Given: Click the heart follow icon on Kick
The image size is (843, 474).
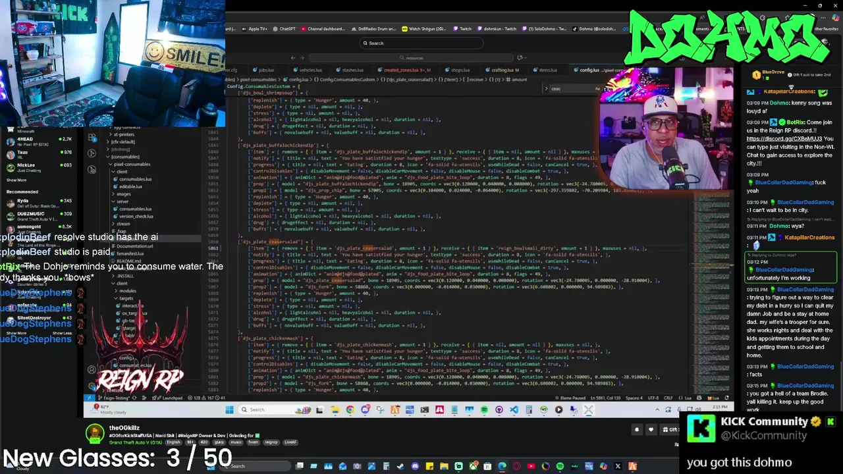Looking at the screenshot, I should (651, 429).
